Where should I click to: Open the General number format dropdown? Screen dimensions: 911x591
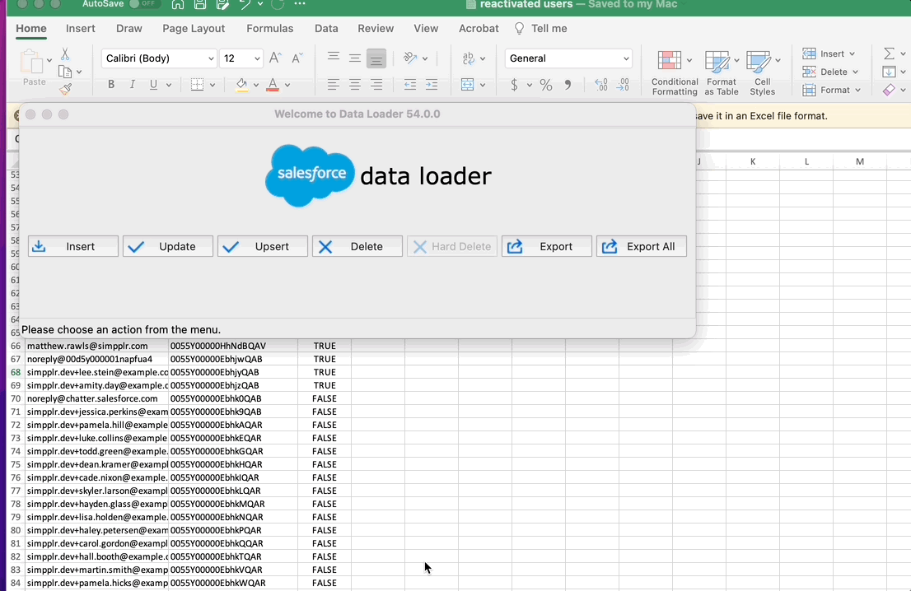568,58
